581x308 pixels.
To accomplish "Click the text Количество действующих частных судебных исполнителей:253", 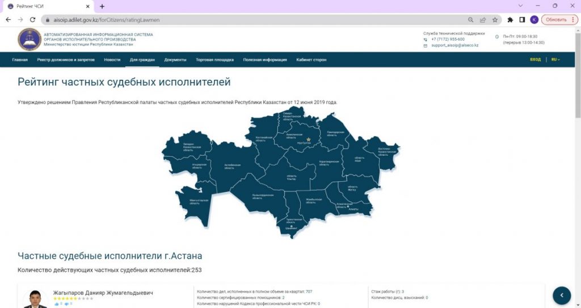I will (x=110, y=270).
